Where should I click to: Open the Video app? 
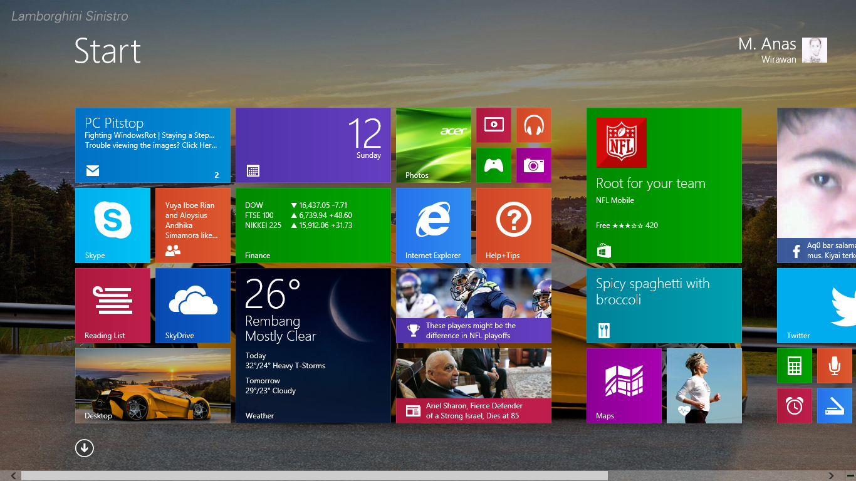[x=494, y=125]
